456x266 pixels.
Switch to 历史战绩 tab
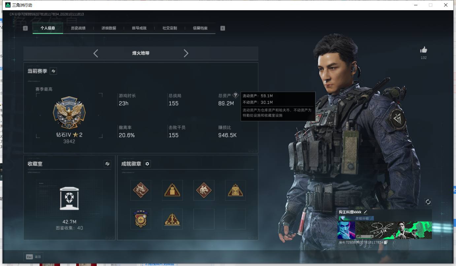78,28
